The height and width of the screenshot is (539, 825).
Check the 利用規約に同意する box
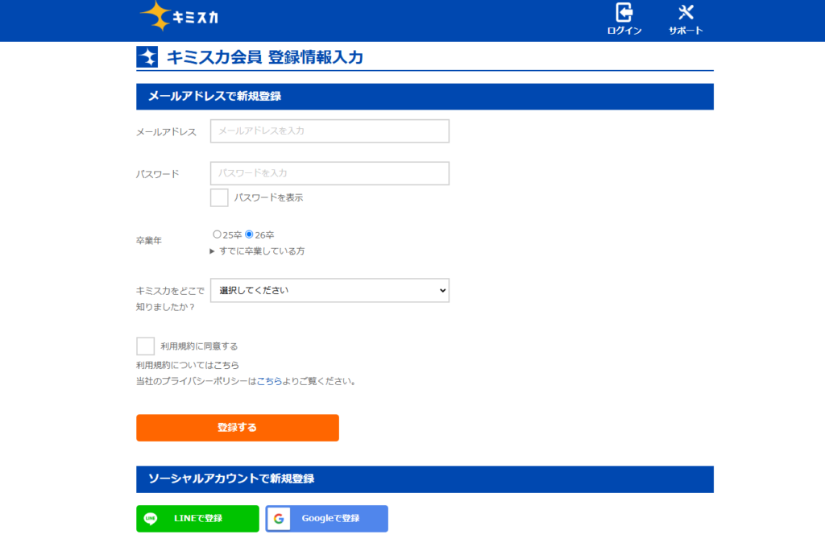[145, 346]
